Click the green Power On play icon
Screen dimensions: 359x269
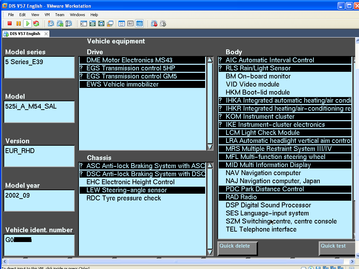27,23
